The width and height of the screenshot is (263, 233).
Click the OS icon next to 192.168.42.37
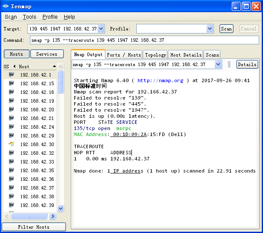[x=11, y=188]
